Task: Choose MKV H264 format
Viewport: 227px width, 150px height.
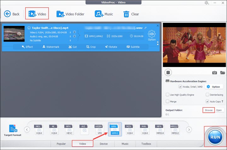Action: point(39,129)
